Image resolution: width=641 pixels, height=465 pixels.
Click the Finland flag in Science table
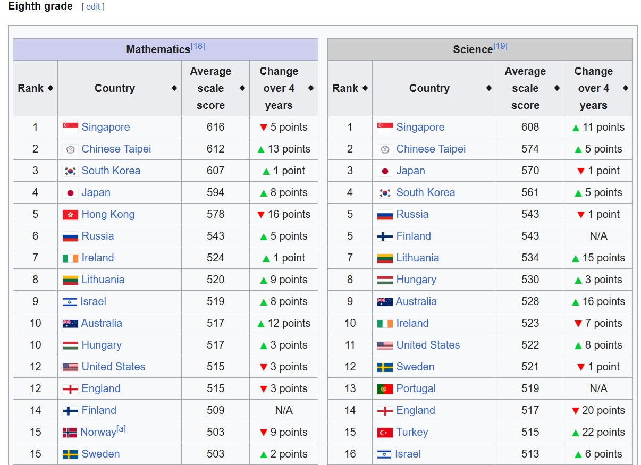pyautogui.click(x=385, y=236)
